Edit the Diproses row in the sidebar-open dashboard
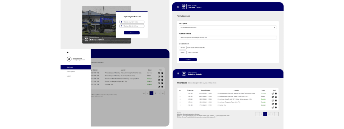This screenshot has height=129, width=344. (159, 73)
